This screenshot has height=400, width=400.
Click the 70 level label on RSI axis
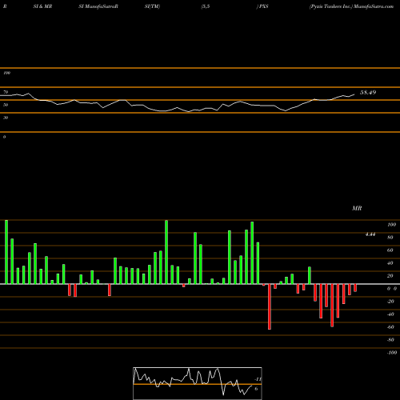click(x=6, y=92)
